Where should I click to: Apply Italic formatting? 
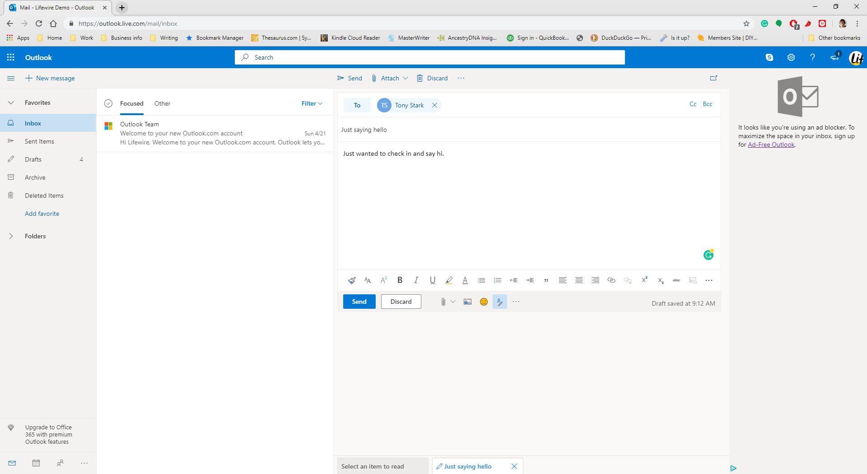(x=416, y=280)
